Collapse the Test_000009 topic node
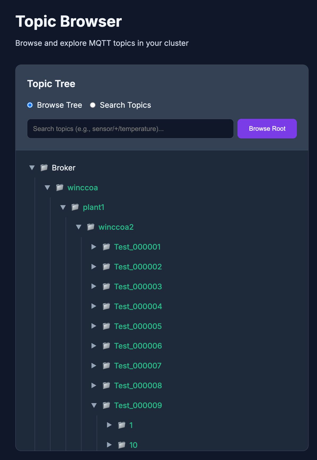317x460 pixels. point(94,405)
